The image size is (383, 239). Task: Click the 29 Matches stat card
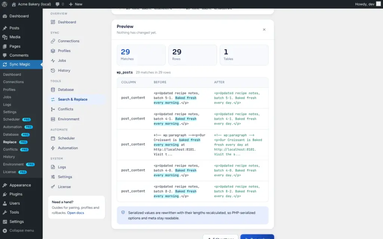141,55
